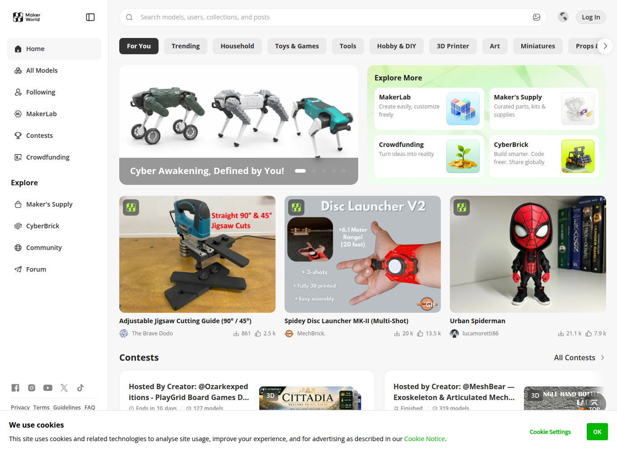The width and height of the screenshot is (617, 452).
Task: Open the Instagram social icon
Action: [32, 388]
